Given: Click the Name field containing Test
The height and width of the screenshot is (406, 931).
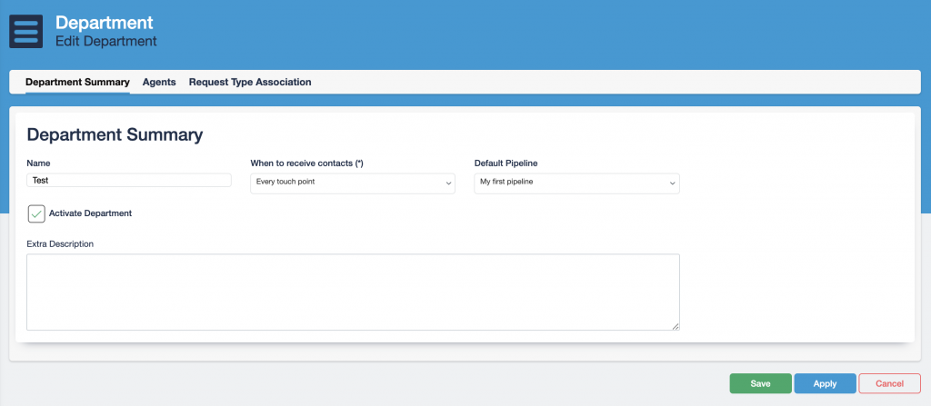Looking at the screenshot, I should click(129, 181).
